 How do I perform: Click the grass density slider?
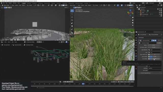tap(155, 57)
